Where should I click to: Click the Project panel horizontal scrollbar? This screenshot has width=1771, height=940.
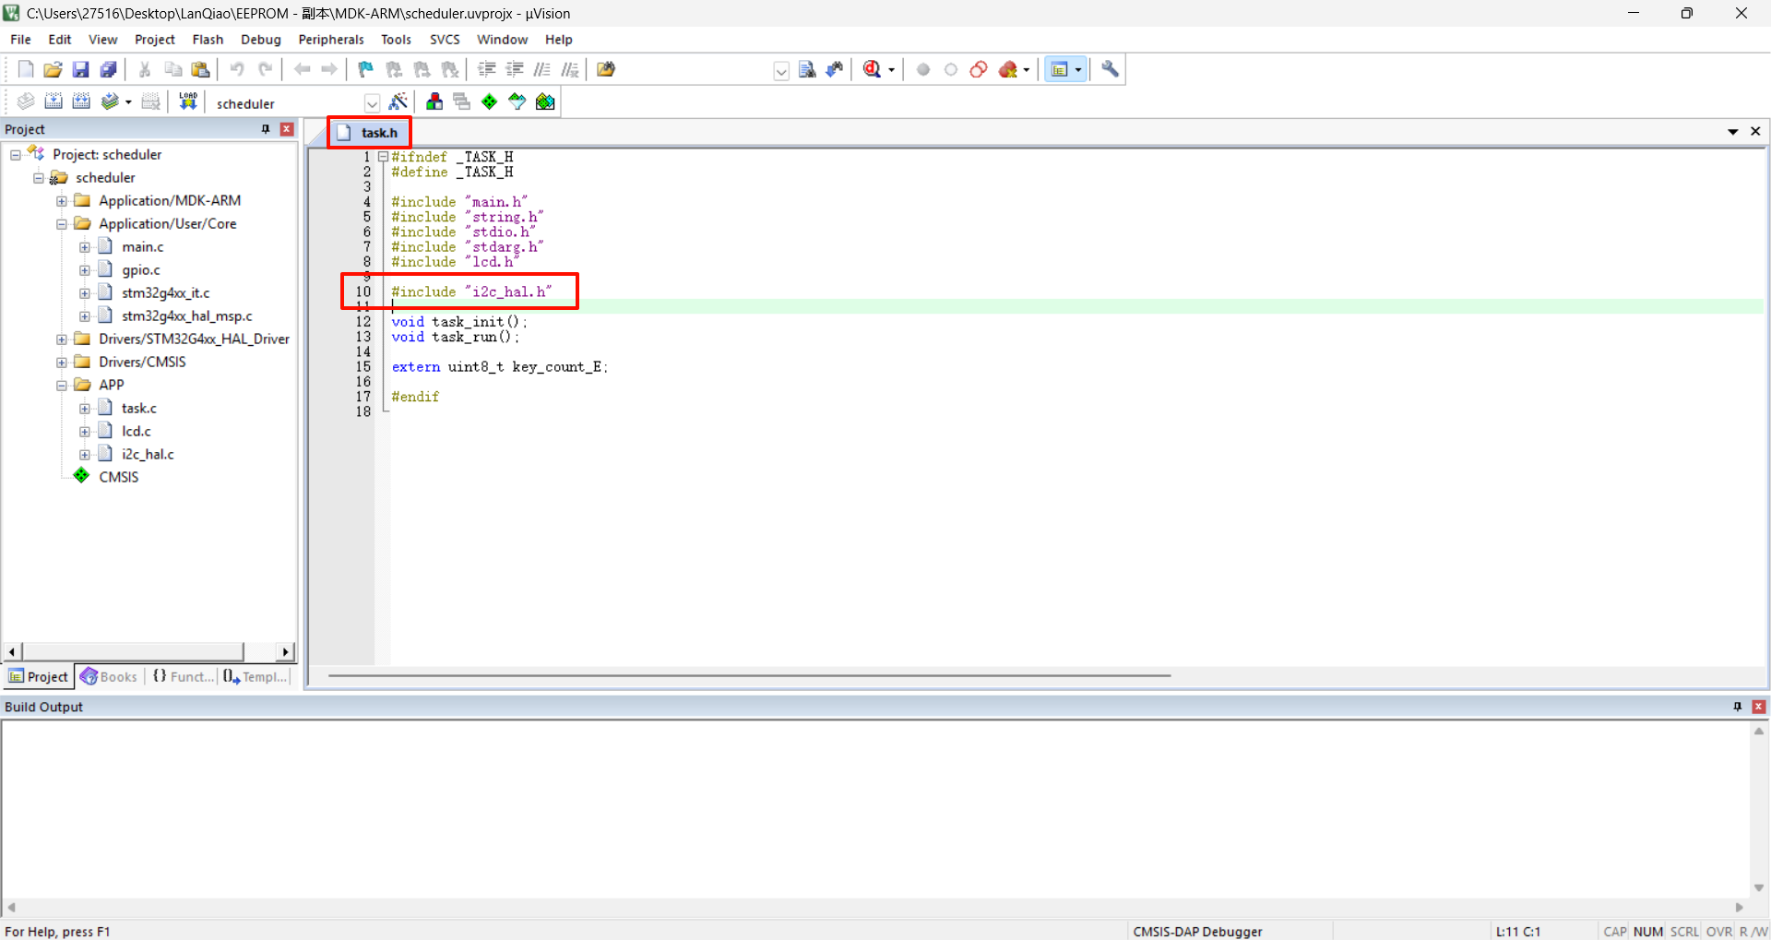click(x=133, y=651)
